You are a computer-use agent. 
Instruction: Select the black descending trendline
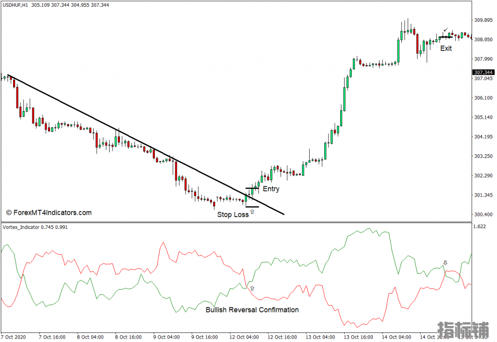146,145
